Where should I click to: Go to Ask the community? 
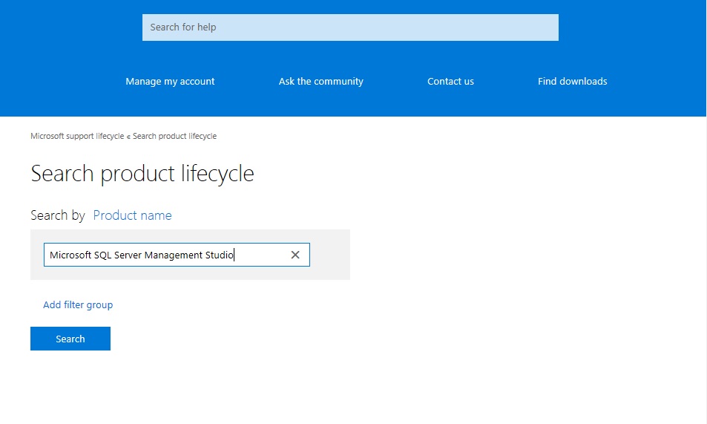coord(320,82)
